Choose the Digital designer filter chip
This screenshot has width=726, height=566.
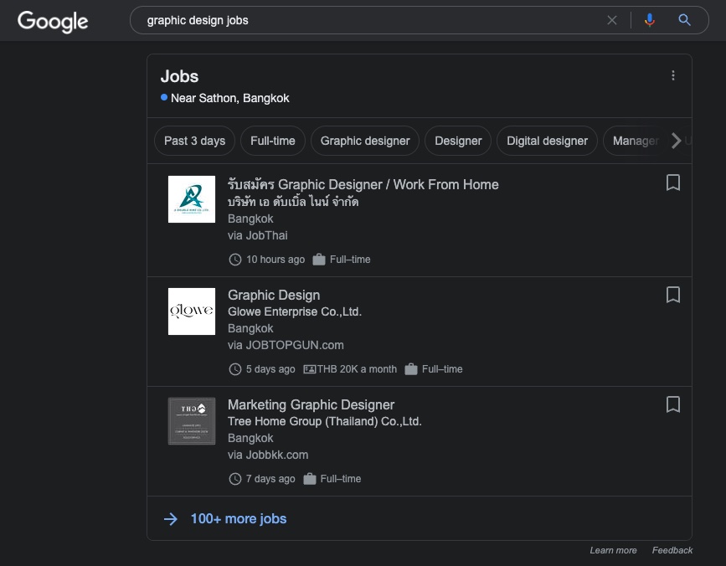pos(547,141)
